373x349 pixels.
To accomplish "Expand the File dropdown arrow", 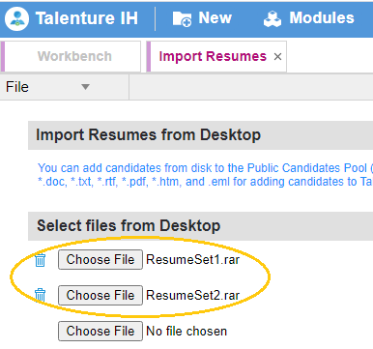I will coord(85,87).
